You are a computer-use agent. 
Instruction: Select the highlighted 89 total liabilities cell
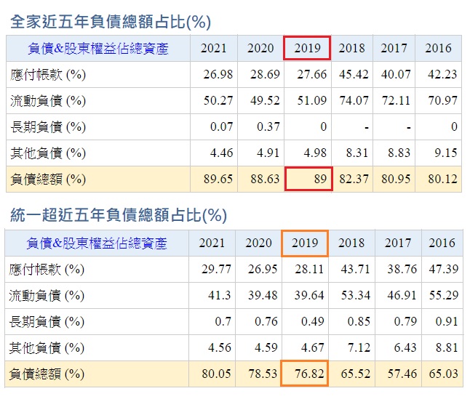tap(308, 179)
